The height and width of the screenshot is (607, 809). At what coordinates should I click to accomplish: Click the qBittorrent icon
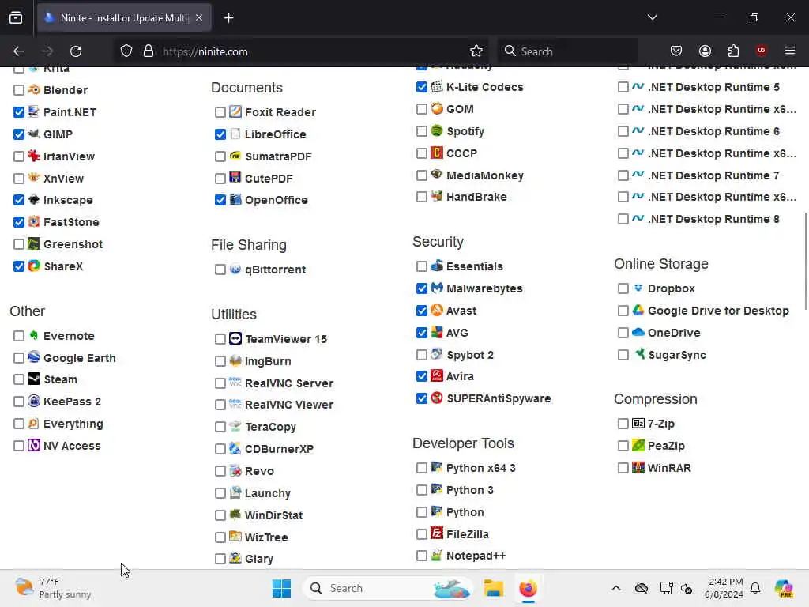[235, 269]
